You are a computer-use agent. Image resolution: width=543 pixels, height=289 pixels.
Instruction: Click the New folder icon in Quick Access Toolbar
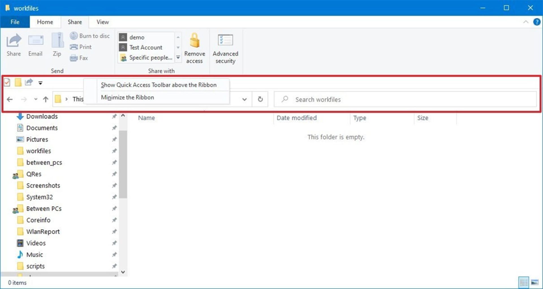pyautogui.click(x=18, y=82)
